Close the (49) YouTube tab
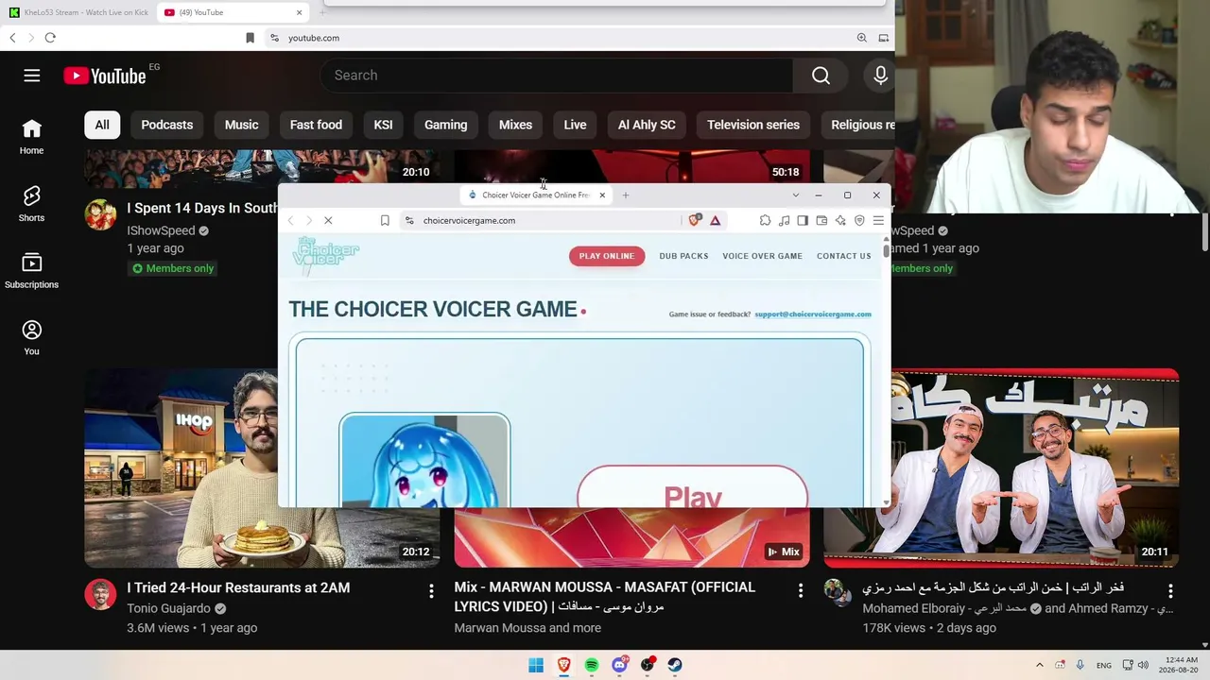 coord(300,12)
